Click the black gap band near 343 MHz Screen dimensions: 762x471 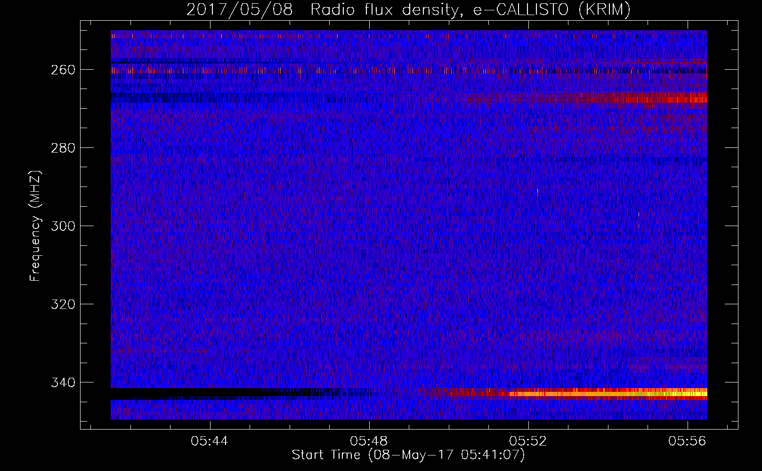226,393
